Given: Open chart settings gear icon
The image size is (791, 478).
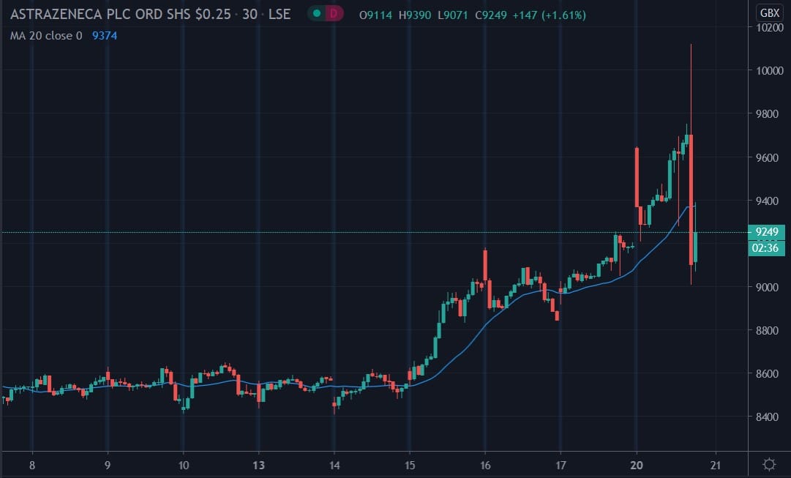Looking at the screenshot, I should coord(769,464).
